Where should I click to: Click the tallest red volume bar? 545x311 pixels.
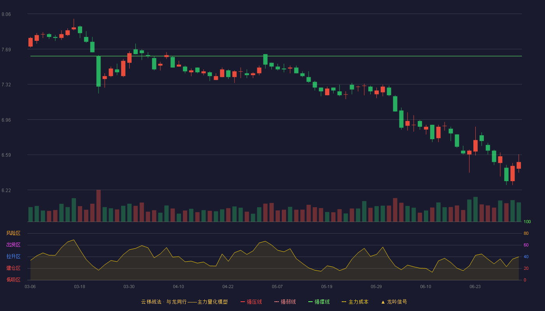point(98,206)
